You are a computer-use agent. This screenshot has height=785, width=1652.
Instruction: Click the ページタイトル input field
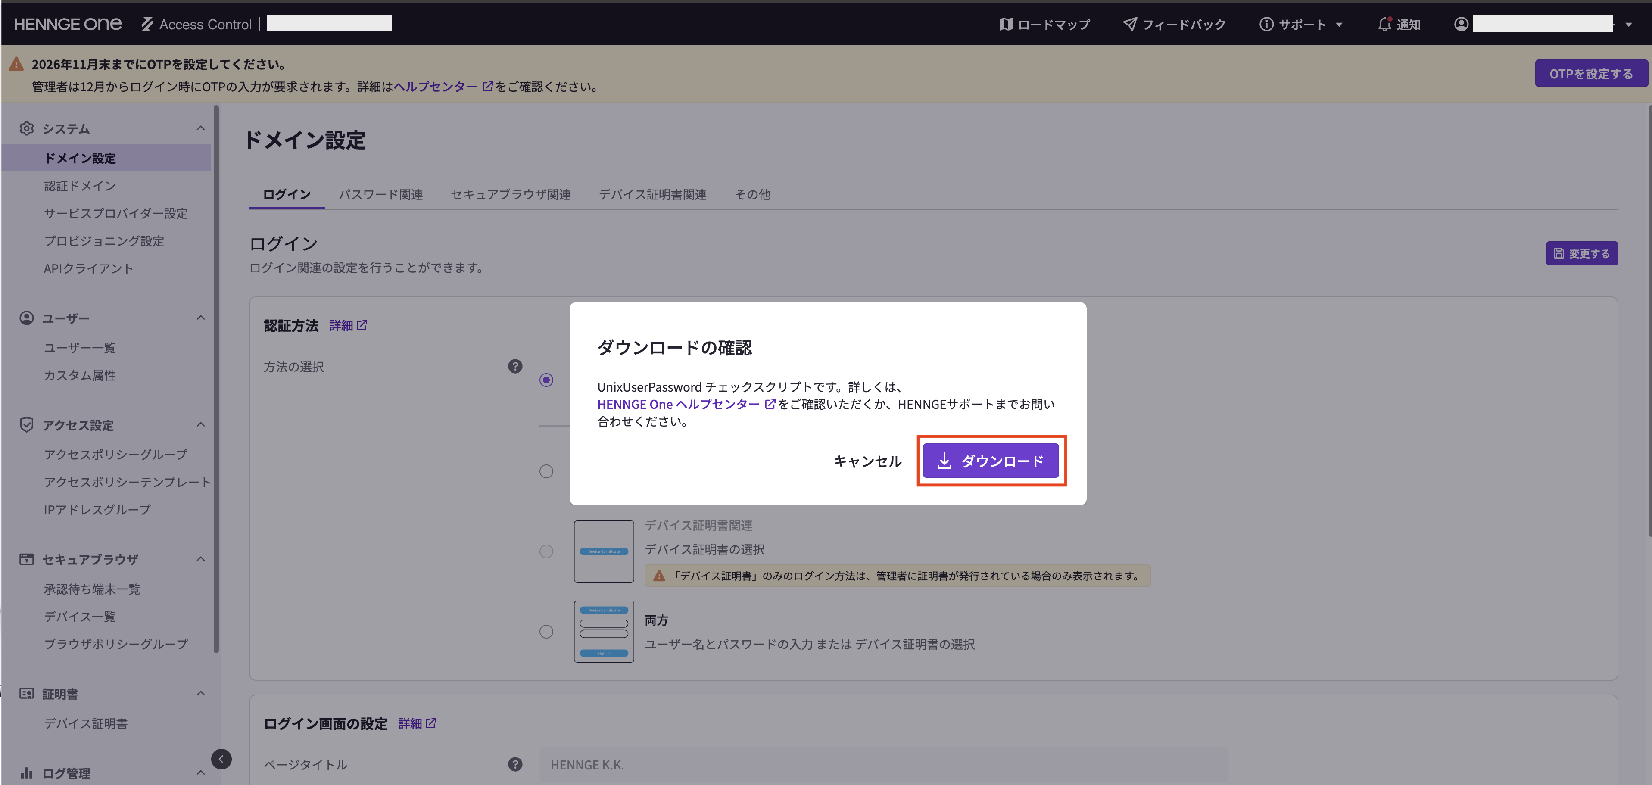tap(884, 764)
